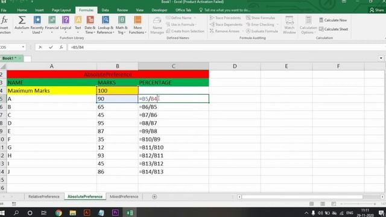Open Logical functions list

(x=66, y=25)
